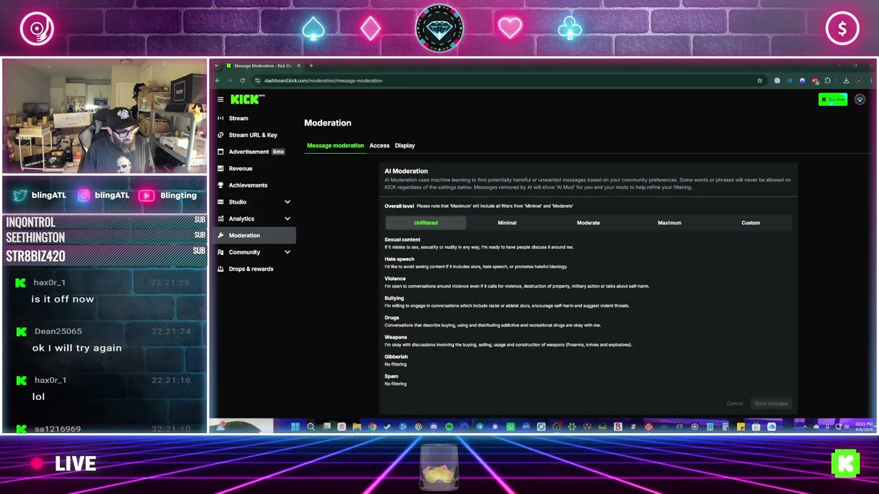Click the Advertisement sidebar icon

pyautogui.click(x=220, y=152)
